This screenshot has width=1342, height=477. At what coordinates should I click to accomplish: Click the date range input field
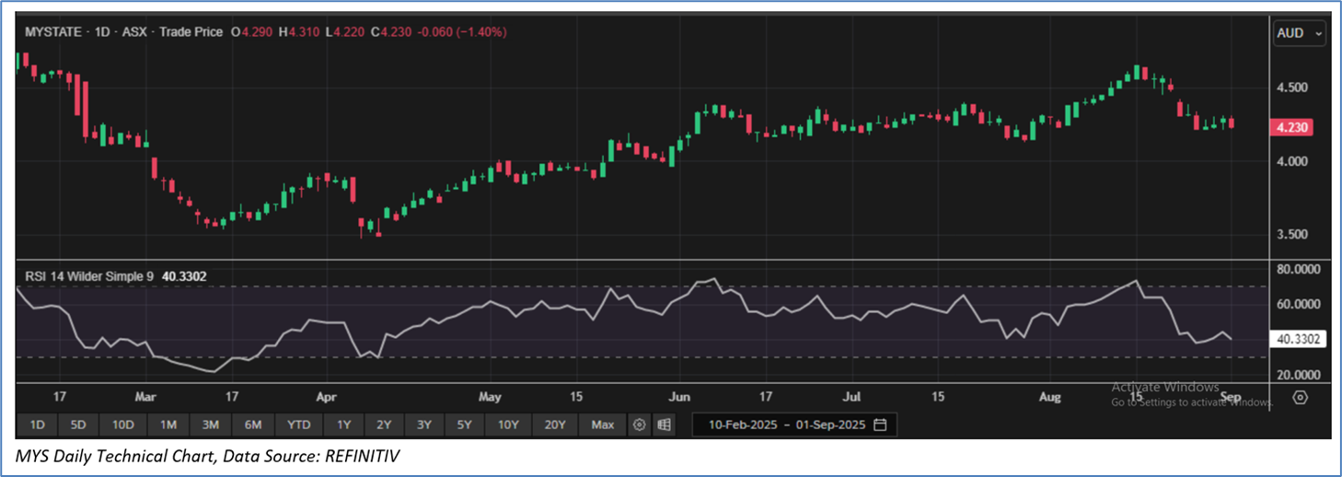click(787, 425)
